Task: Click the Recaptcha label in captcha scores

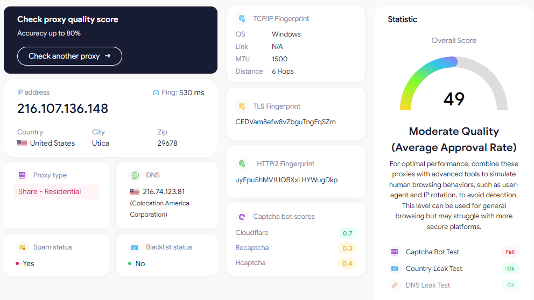Action: click(252, 248)
